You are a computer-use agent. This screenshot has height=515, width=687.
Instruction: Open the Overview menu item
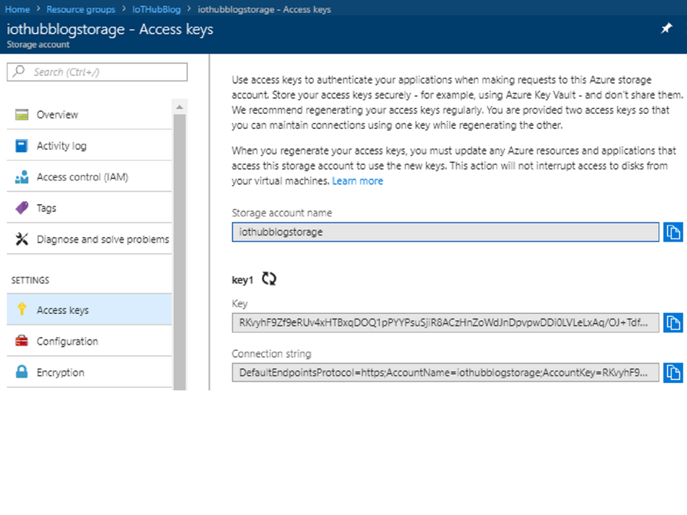89,114
